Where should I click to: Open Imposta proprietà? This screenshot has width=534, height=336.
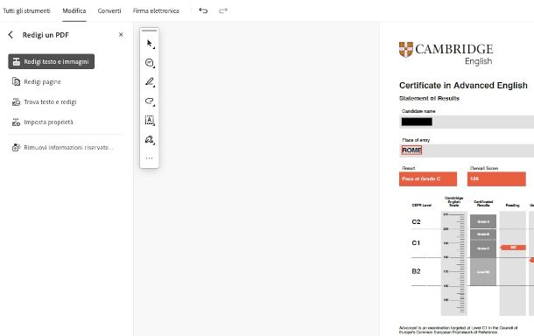[x=48, y=122]
